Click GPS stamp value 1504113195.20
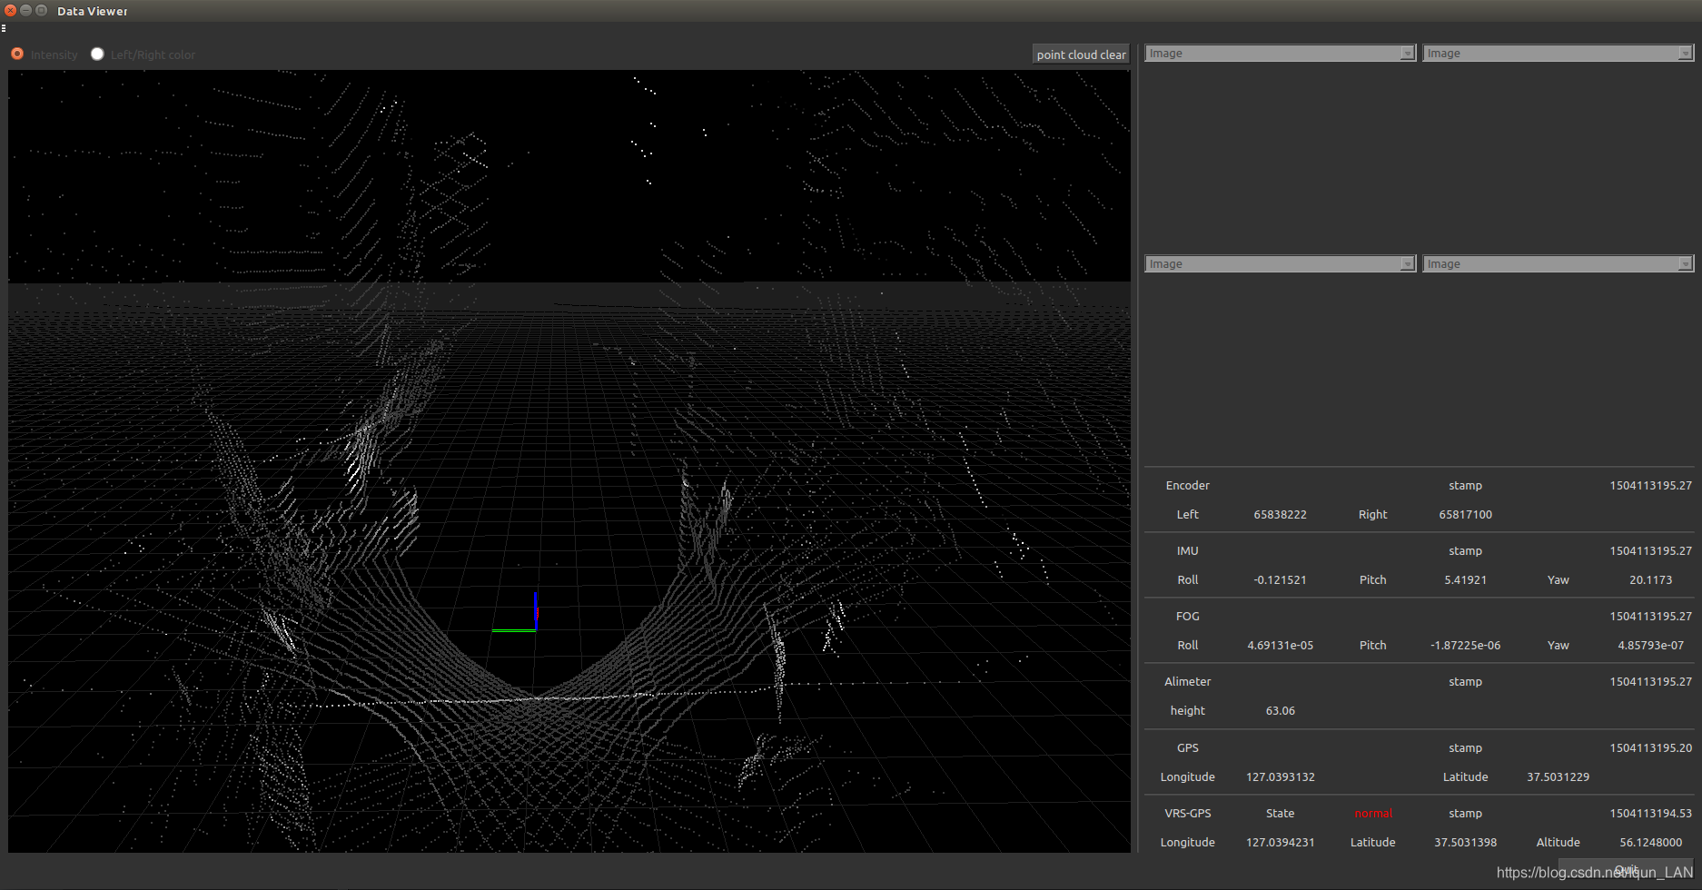The image size is (1702, 890). pyautogui.click(x=1650, y=748)
